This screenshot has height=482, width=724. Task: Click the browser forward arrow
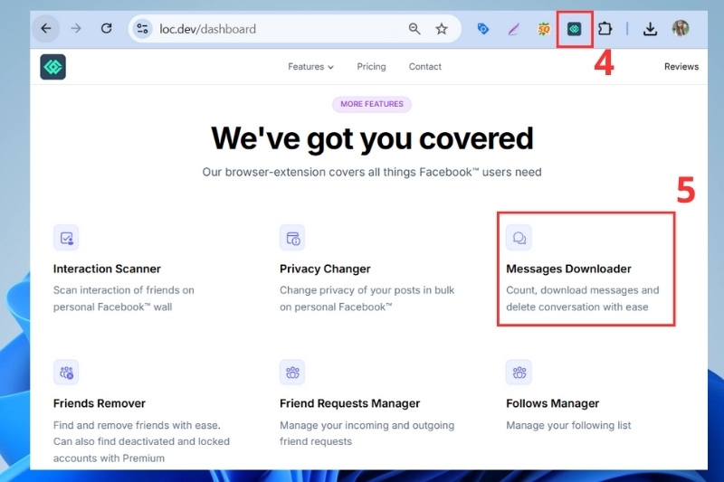pyautogui.click(x=76, y=29)
